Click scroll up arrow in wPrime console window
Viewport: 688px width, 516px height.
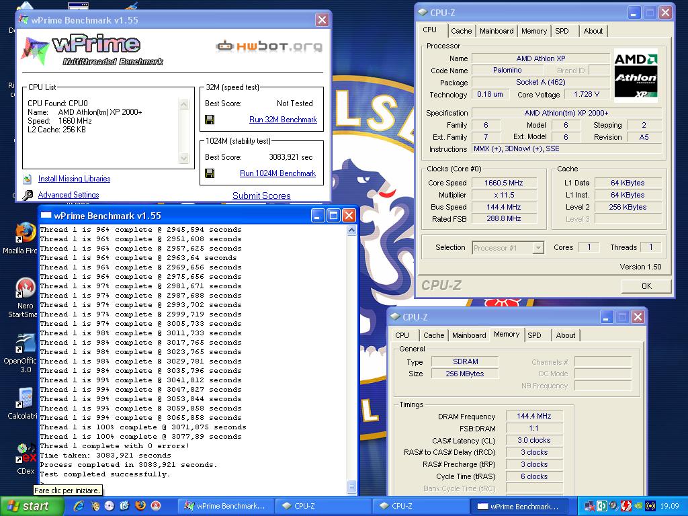(351, 230)
